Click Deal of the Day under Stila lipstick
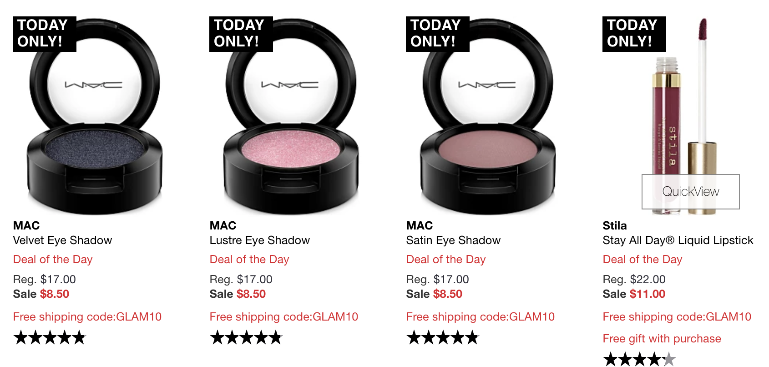 point(643,260)
